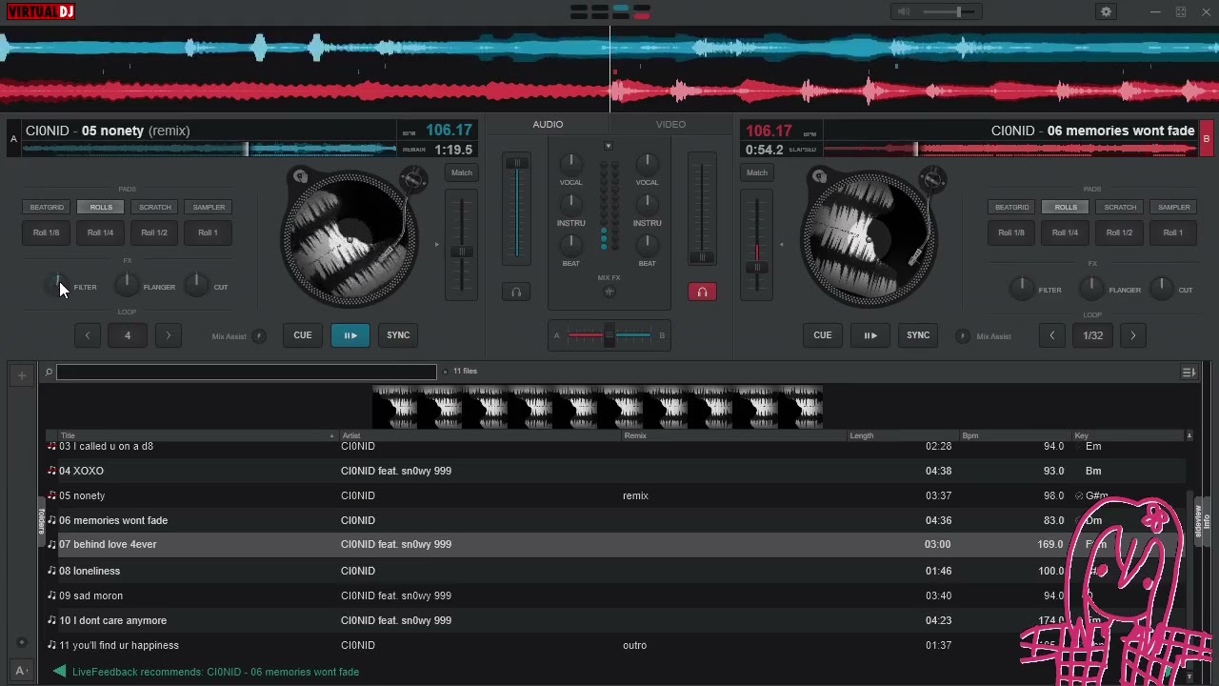Select deck A SAMPLER pads page
Viewport: 1219px width, 686px height.
(x=209, y=207)
